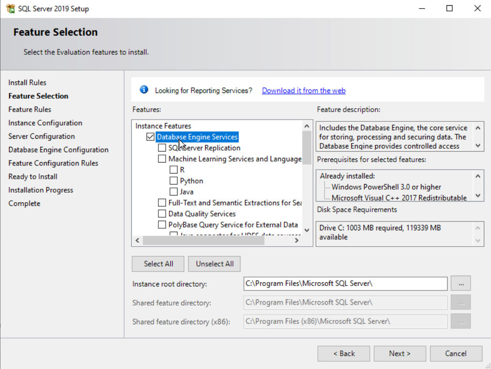Click the SQL Server setup title bar icon
Image resolution: width=491 pixels, height=369 pixels.
pos(10,9)
